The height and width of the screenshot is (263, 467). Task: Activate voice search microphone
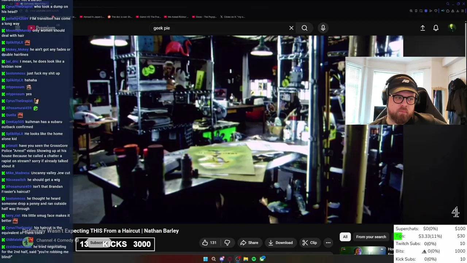click(x=323, y=28)
